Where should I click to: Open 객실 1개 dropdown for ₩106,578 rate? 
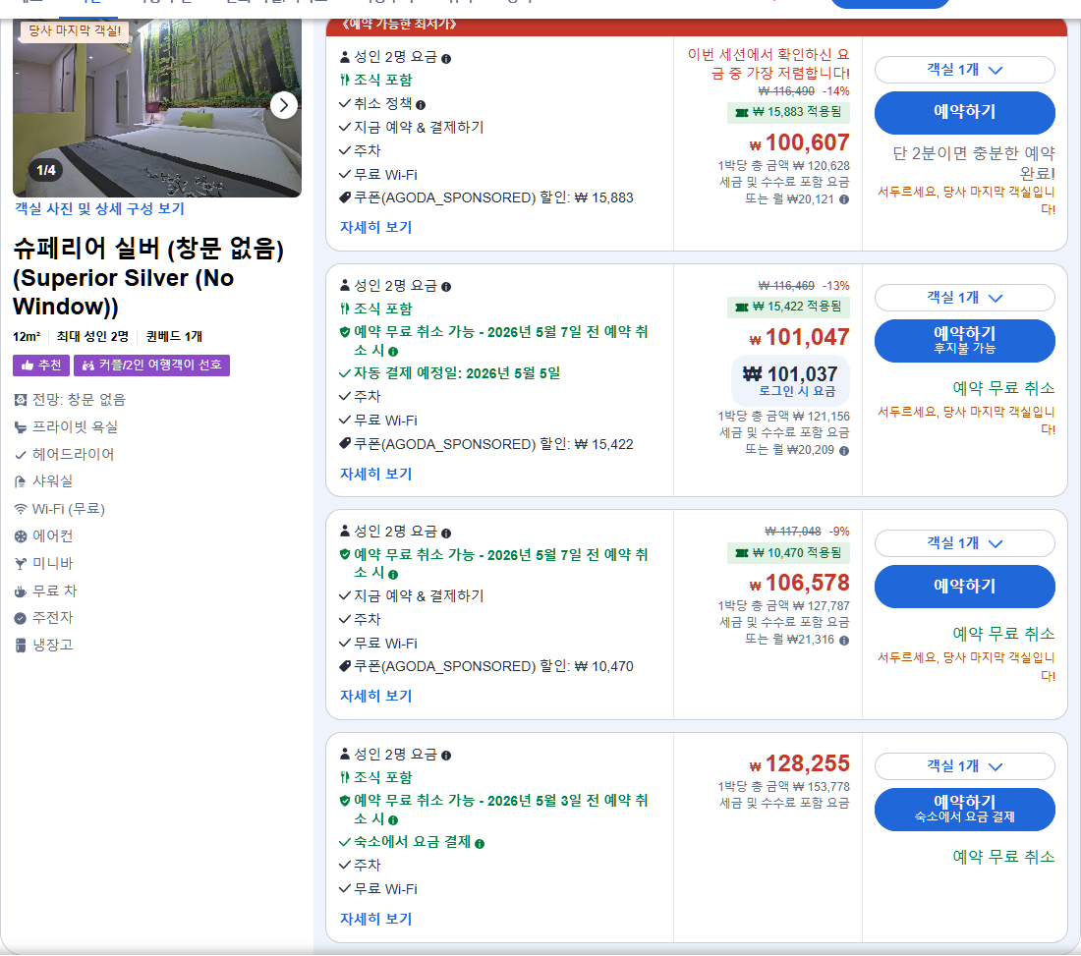964,543
